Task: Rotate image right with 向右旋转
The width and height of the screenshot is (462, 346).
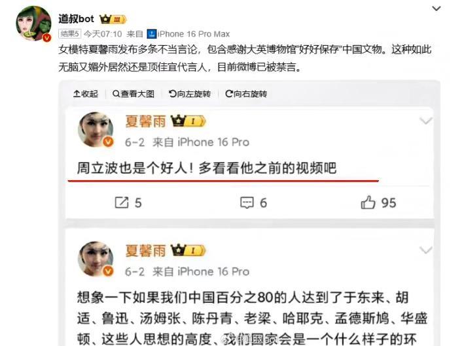Action: [246, 94]
